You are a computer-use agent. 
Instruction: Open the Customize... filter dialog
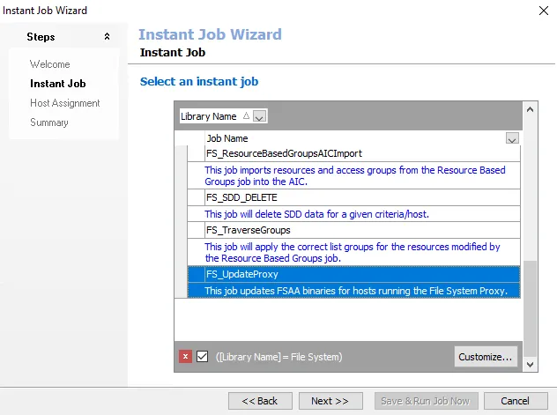click(x=486, y=357)
